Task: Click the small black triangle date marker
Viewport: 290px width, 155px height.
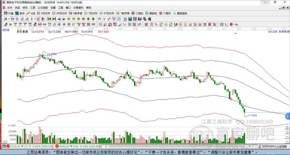Action: (236, 34)
